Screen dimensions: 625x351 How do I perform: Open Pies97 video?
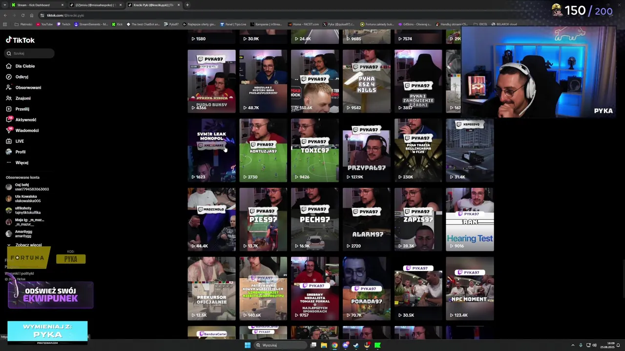(x=263, y=219)
